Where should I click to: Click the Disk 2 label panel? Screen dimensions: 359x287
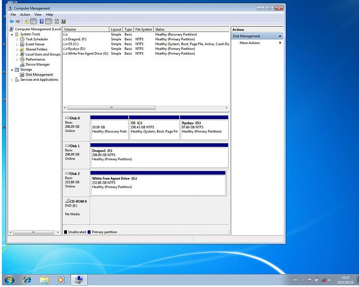point(76,183)
